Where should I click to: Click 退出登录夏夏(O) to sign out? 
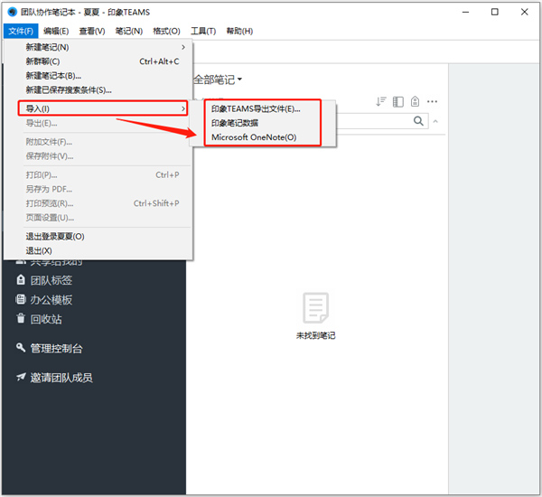pos(55,236)
